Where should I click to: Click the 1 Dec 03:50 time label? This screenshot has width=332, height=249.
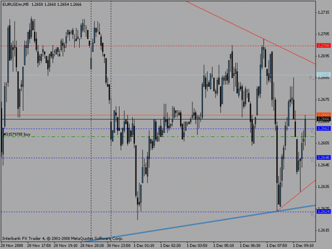pos(197,246)
